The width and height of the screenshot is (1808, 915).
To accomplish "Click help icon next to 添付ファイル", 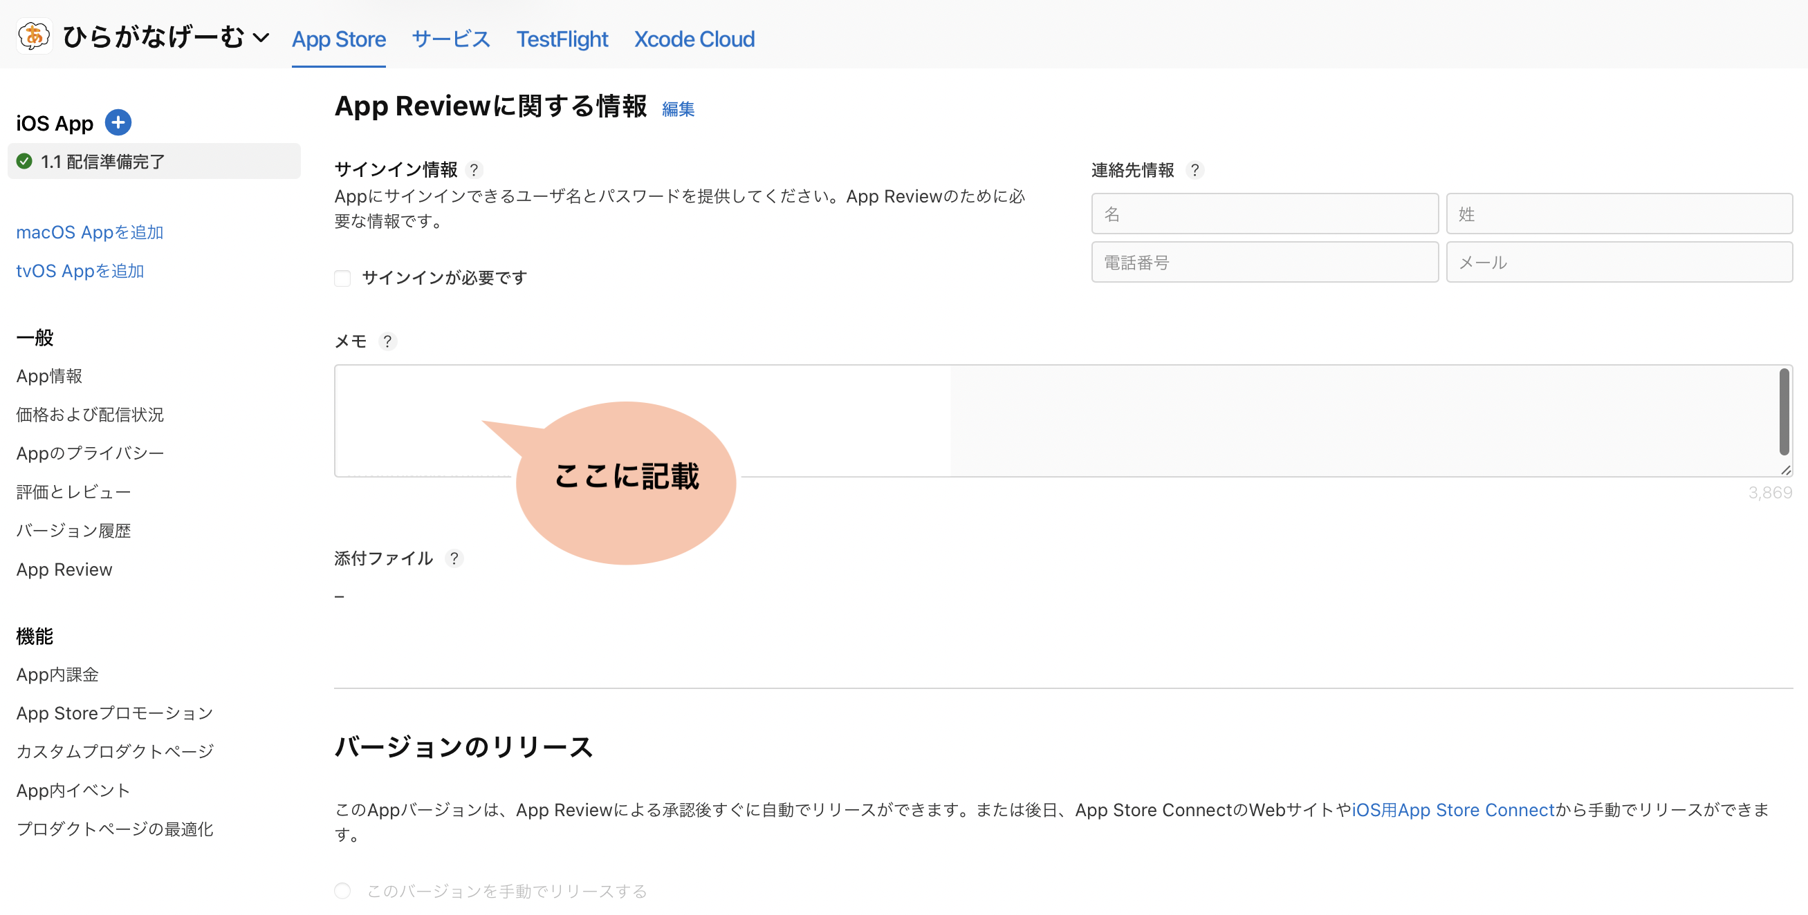I will pos(454,558).
